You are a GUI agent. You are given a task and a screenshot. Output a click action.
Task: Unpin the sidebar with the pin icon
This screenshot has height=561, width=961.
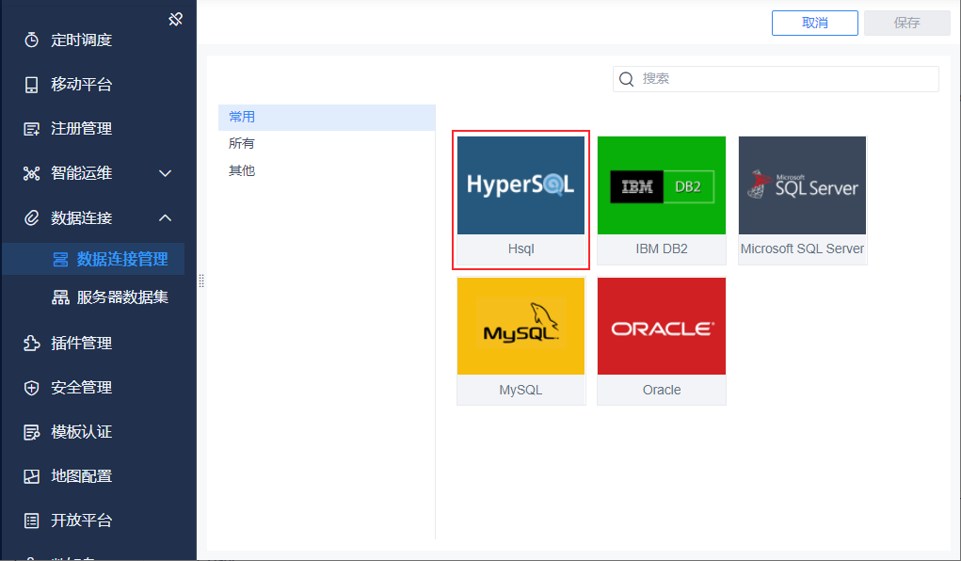[x=175, y=20]
